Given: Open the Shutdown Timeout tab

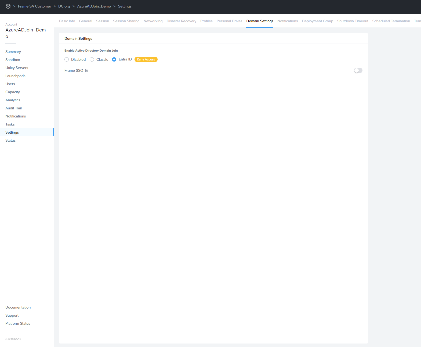Looking at the screenshot, I should [x=353, y=21].
